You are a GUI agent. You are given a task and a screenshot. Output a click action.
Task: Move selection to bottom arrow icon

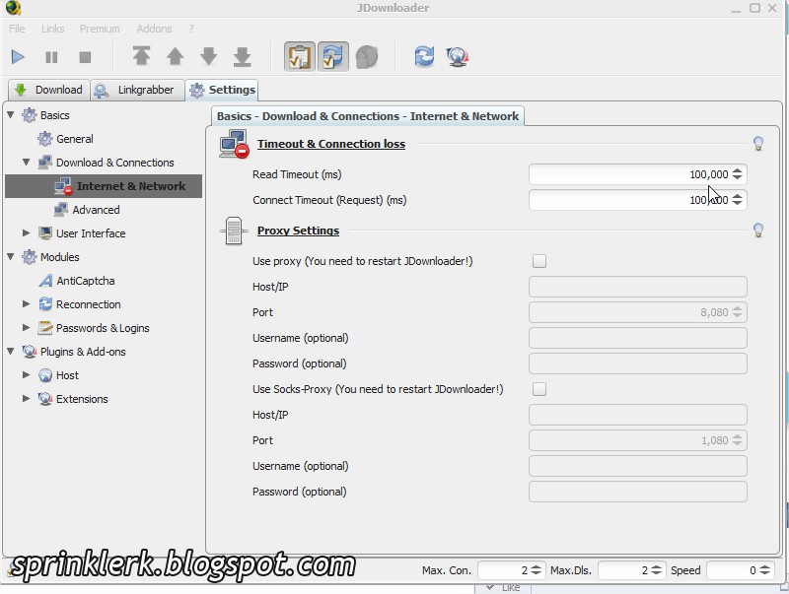click(242, 56)
